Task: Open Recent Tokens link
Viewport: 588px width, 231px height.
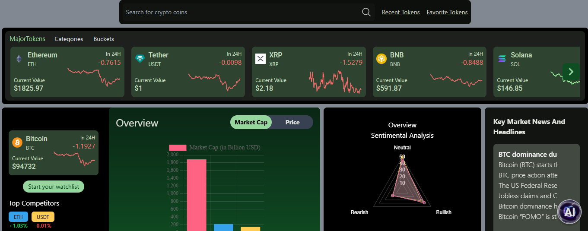Action: [400, 12]
